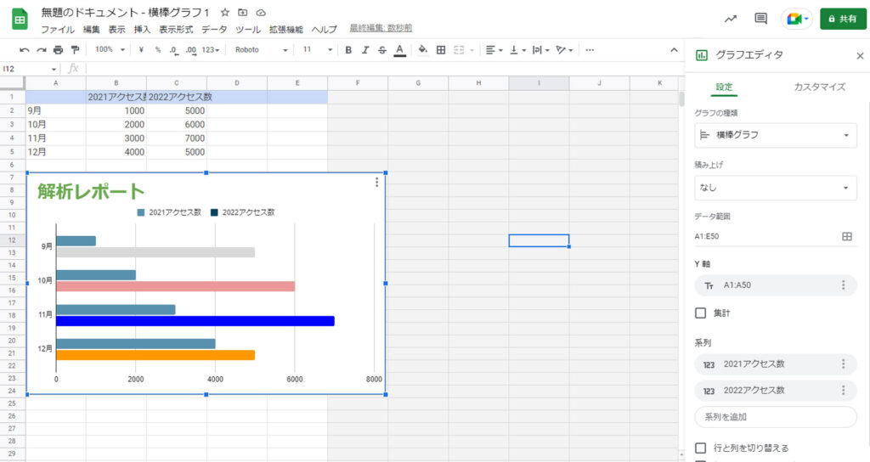Open the chart's three-dot menu

[x=376, y=182]
